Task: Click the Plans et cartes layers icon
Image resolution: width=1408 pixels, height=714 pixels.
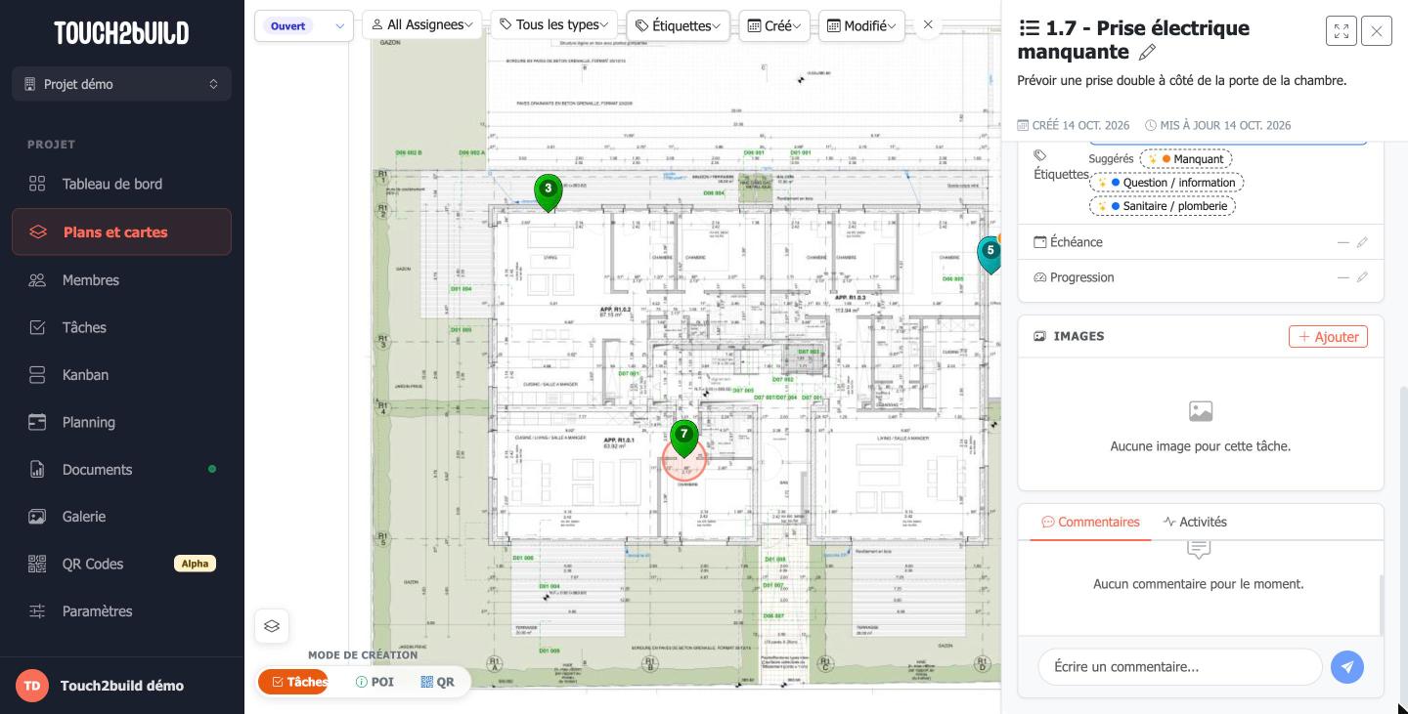Action: (x=38, y=232)
